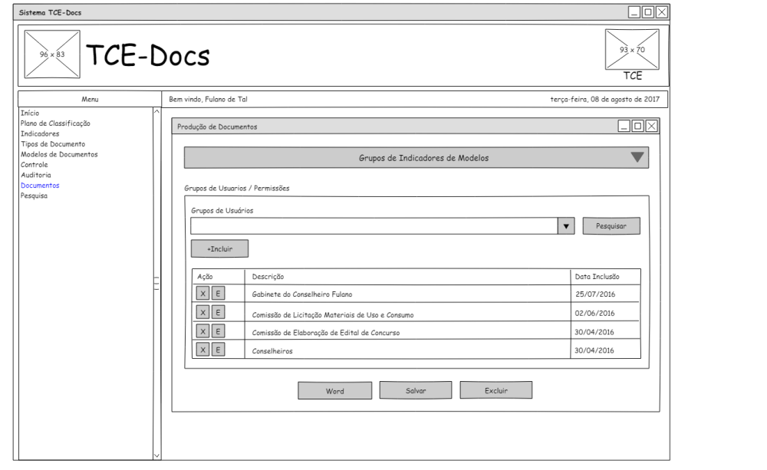Edit Comissão de Licitação row with E

pos(218,312)
